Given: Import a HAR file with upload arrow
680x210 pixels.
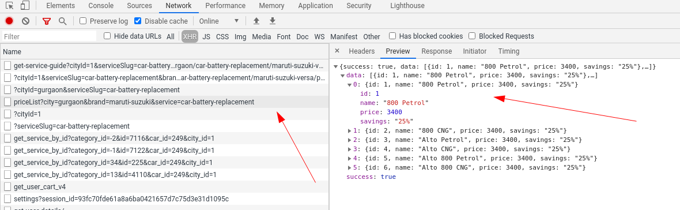Looking at the screenshot, I should pos(256,21).
